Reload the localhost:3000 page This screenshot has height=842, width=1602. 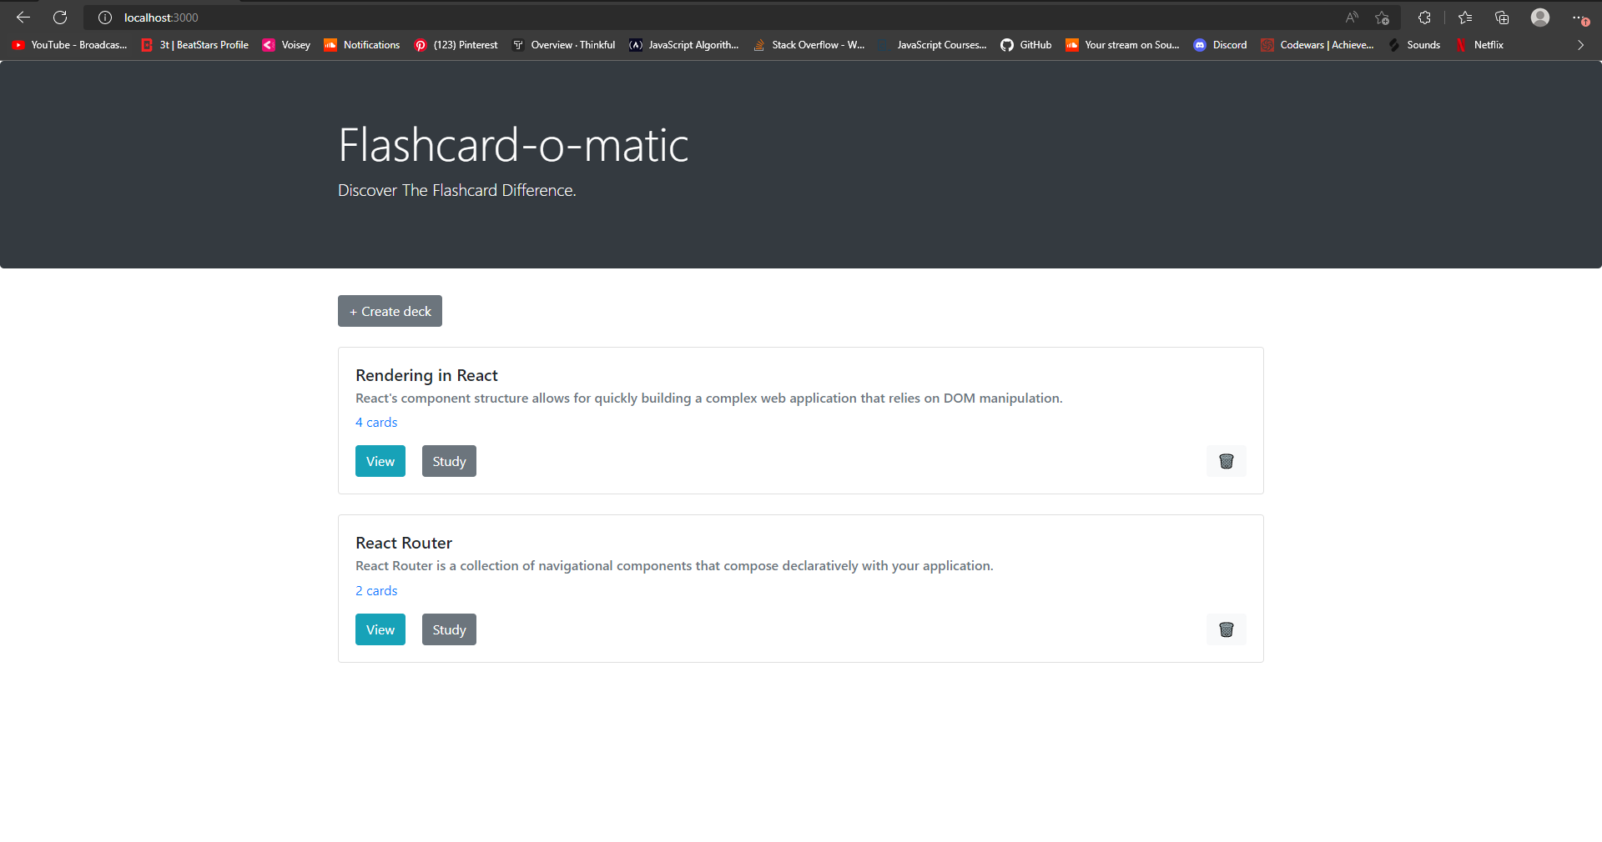click(x=59, y=18)
